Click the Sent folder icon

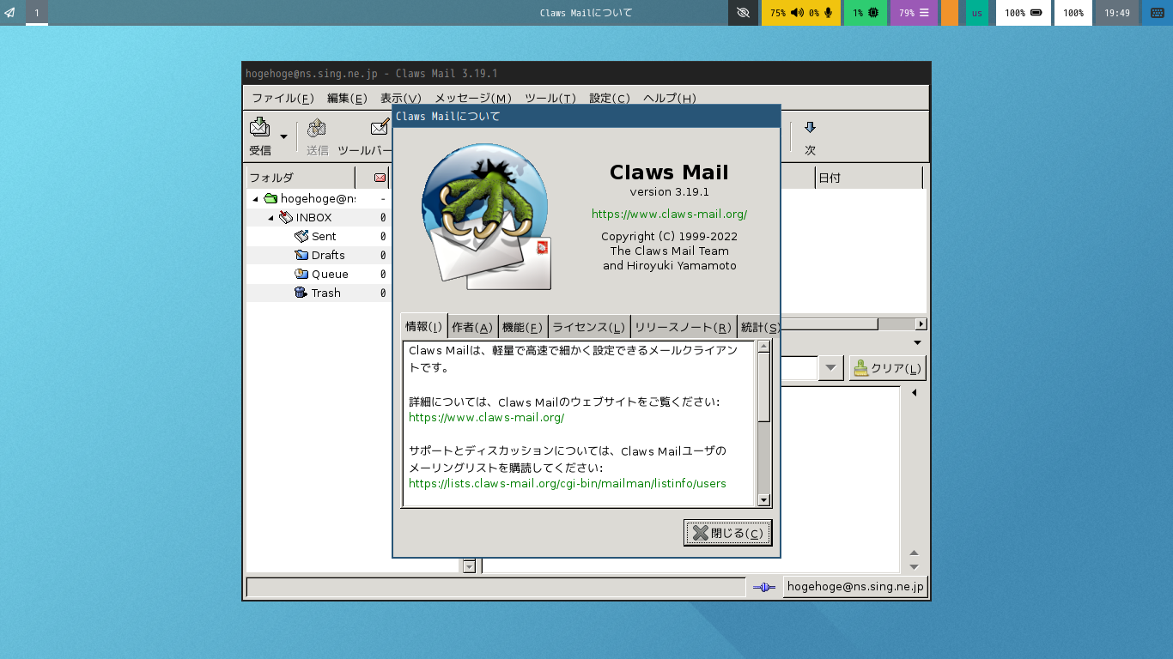(x=301, y=236)
